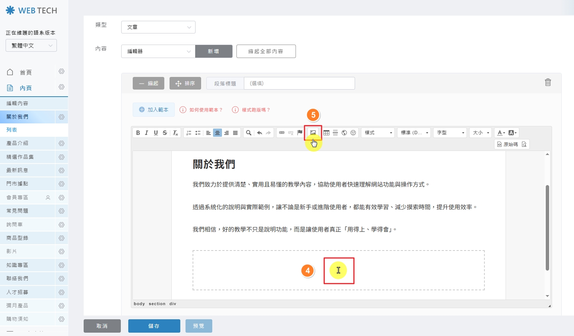Open the 類型 dropdown showing 文章
574x336 pixels.
coord(158,27)
